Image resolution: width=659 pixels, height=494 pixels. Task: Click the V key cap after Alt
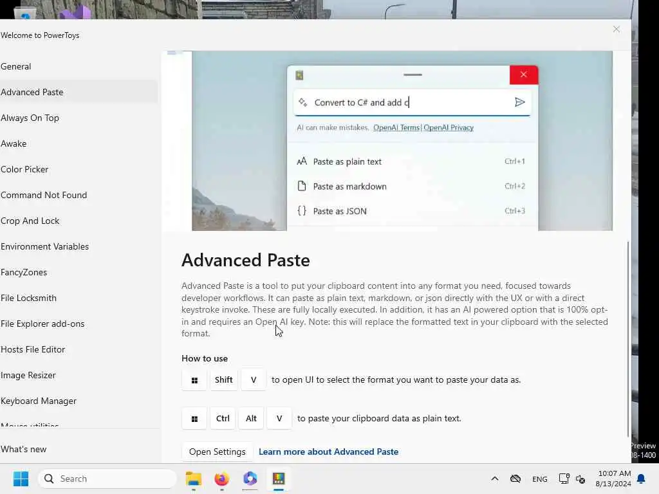pos(279,419)
